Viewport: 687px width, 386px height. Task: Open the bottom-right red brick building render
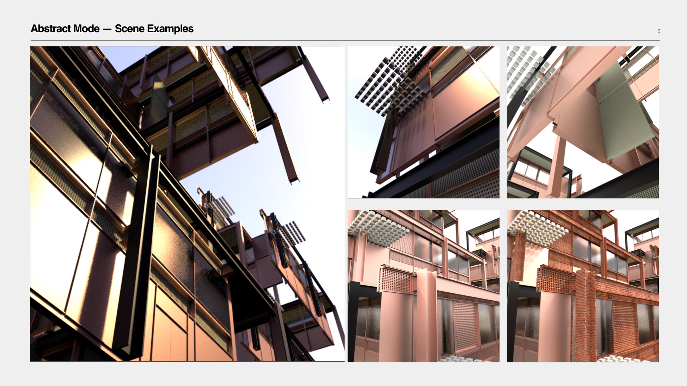tap(583, 286)
